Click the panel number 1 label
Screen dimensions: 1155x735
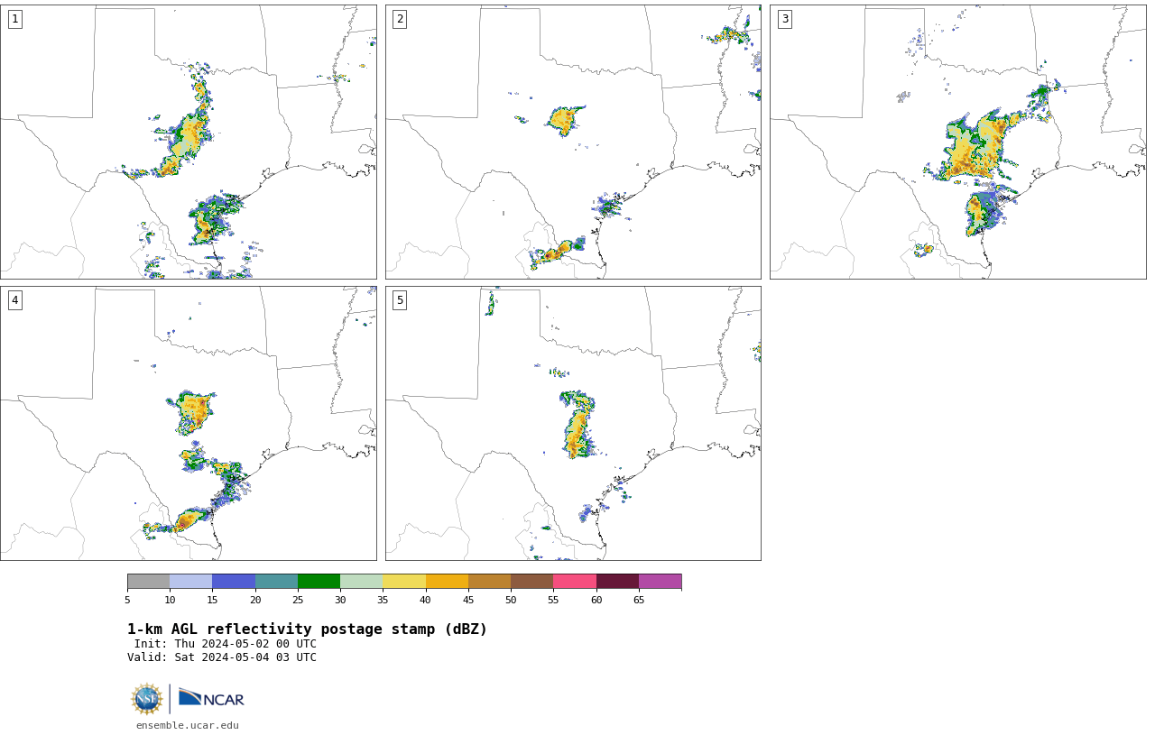[14, 19]
